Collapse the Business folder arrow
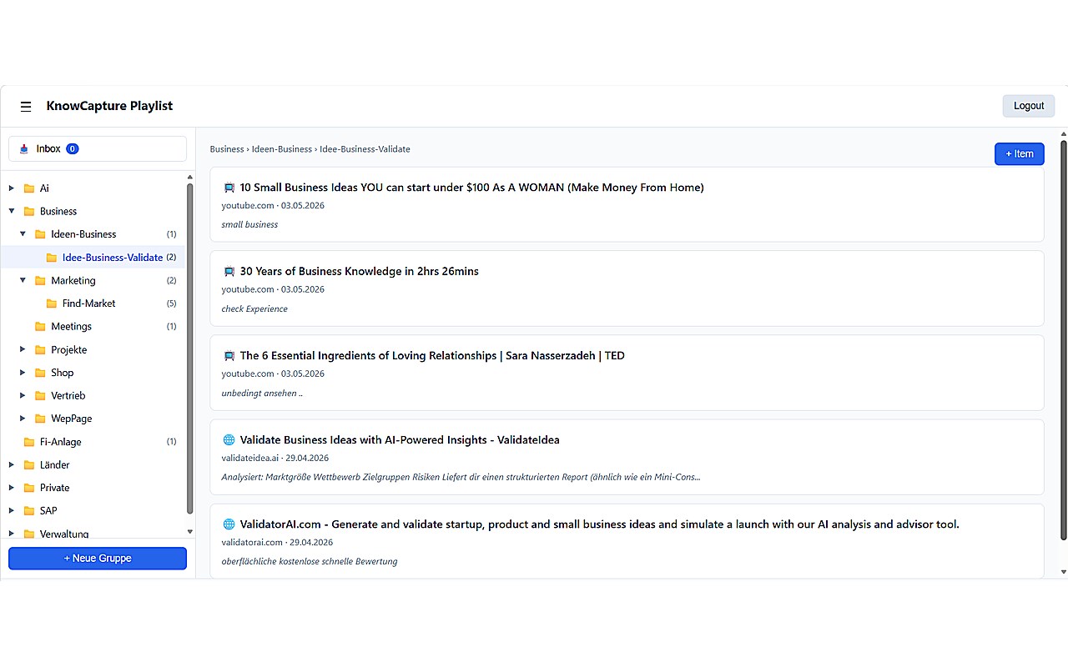 tap(12, 212)
